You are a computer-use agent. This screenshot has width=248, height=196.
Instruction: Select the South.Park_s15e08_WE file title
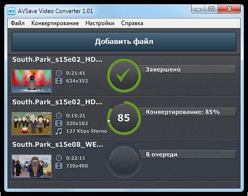pyautogui.click(x=58, y=145)
